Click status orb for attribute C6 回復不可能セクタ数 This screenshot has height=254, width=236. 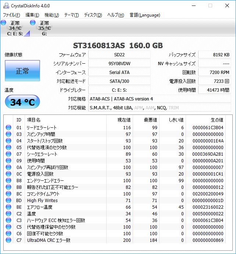click(x=8, y=234)
